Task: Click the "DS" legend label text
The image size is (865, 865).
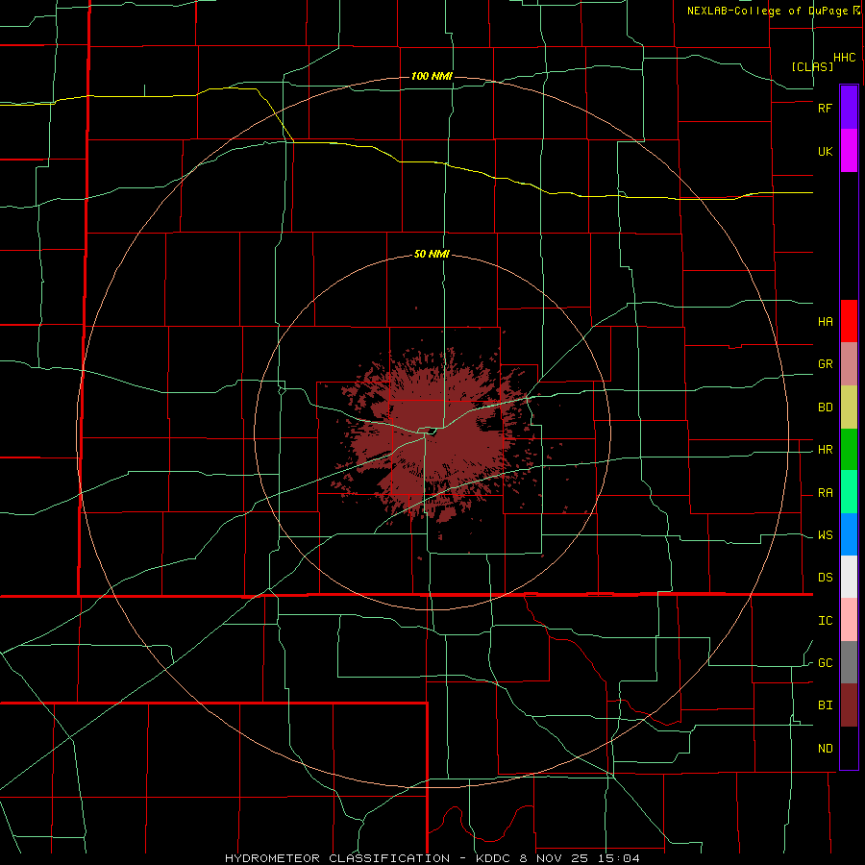Action: click(825, 578)
